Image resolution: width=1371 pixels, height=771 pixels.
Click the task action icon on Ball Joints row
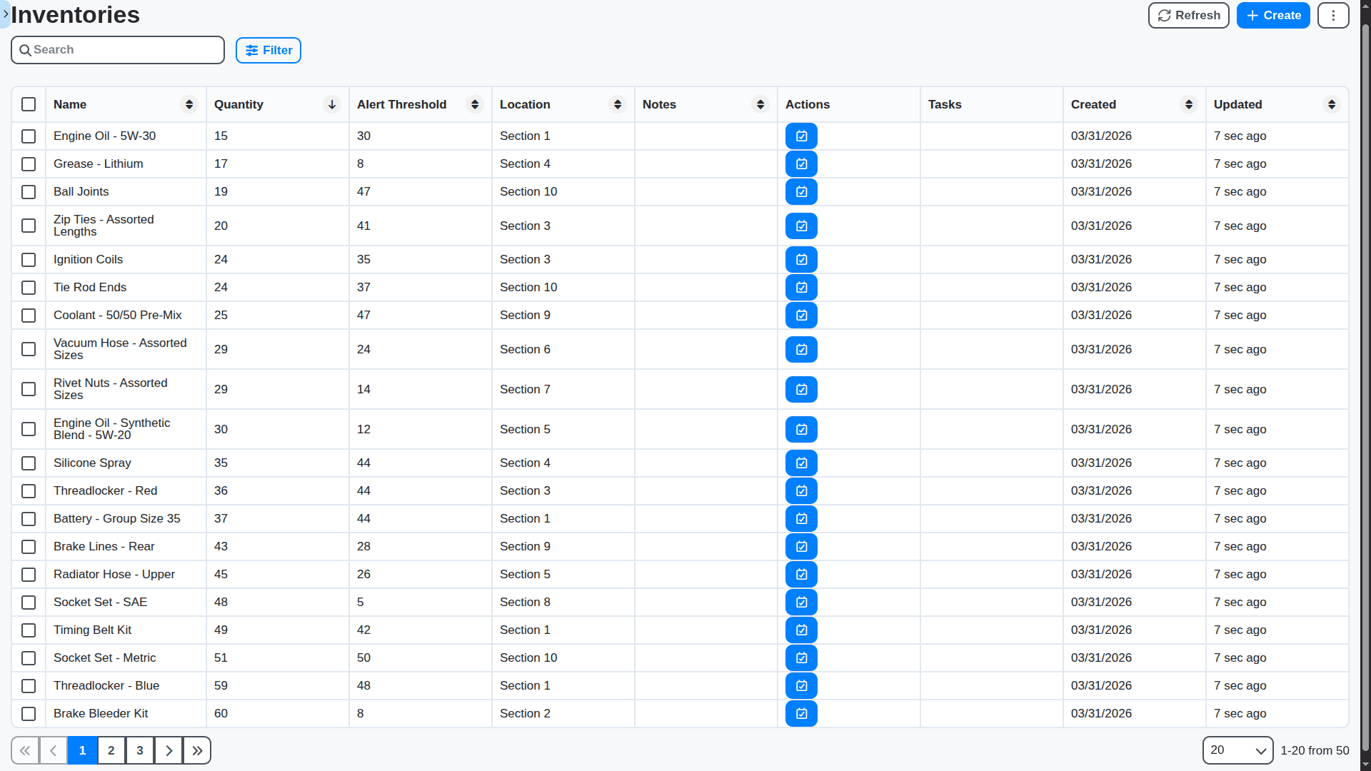point(800,191)
